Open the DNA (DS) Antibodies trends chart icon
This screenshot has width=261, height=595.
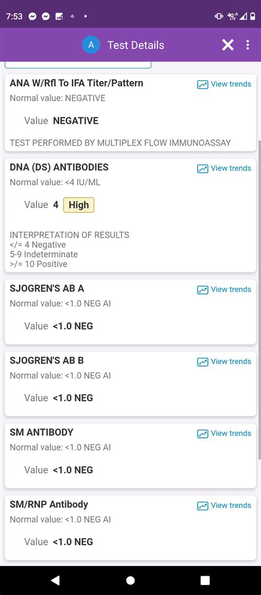coord(203,169)
